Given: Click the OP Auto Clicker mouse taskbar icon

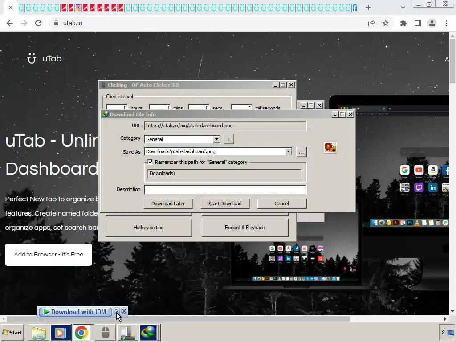Looking at the screenshot, I should (x=105, y=333).
